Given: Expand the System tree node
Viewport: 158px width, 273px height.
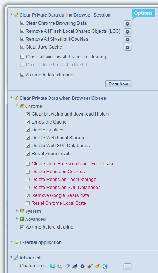Looking at the screenshot, I should [17, 210].
